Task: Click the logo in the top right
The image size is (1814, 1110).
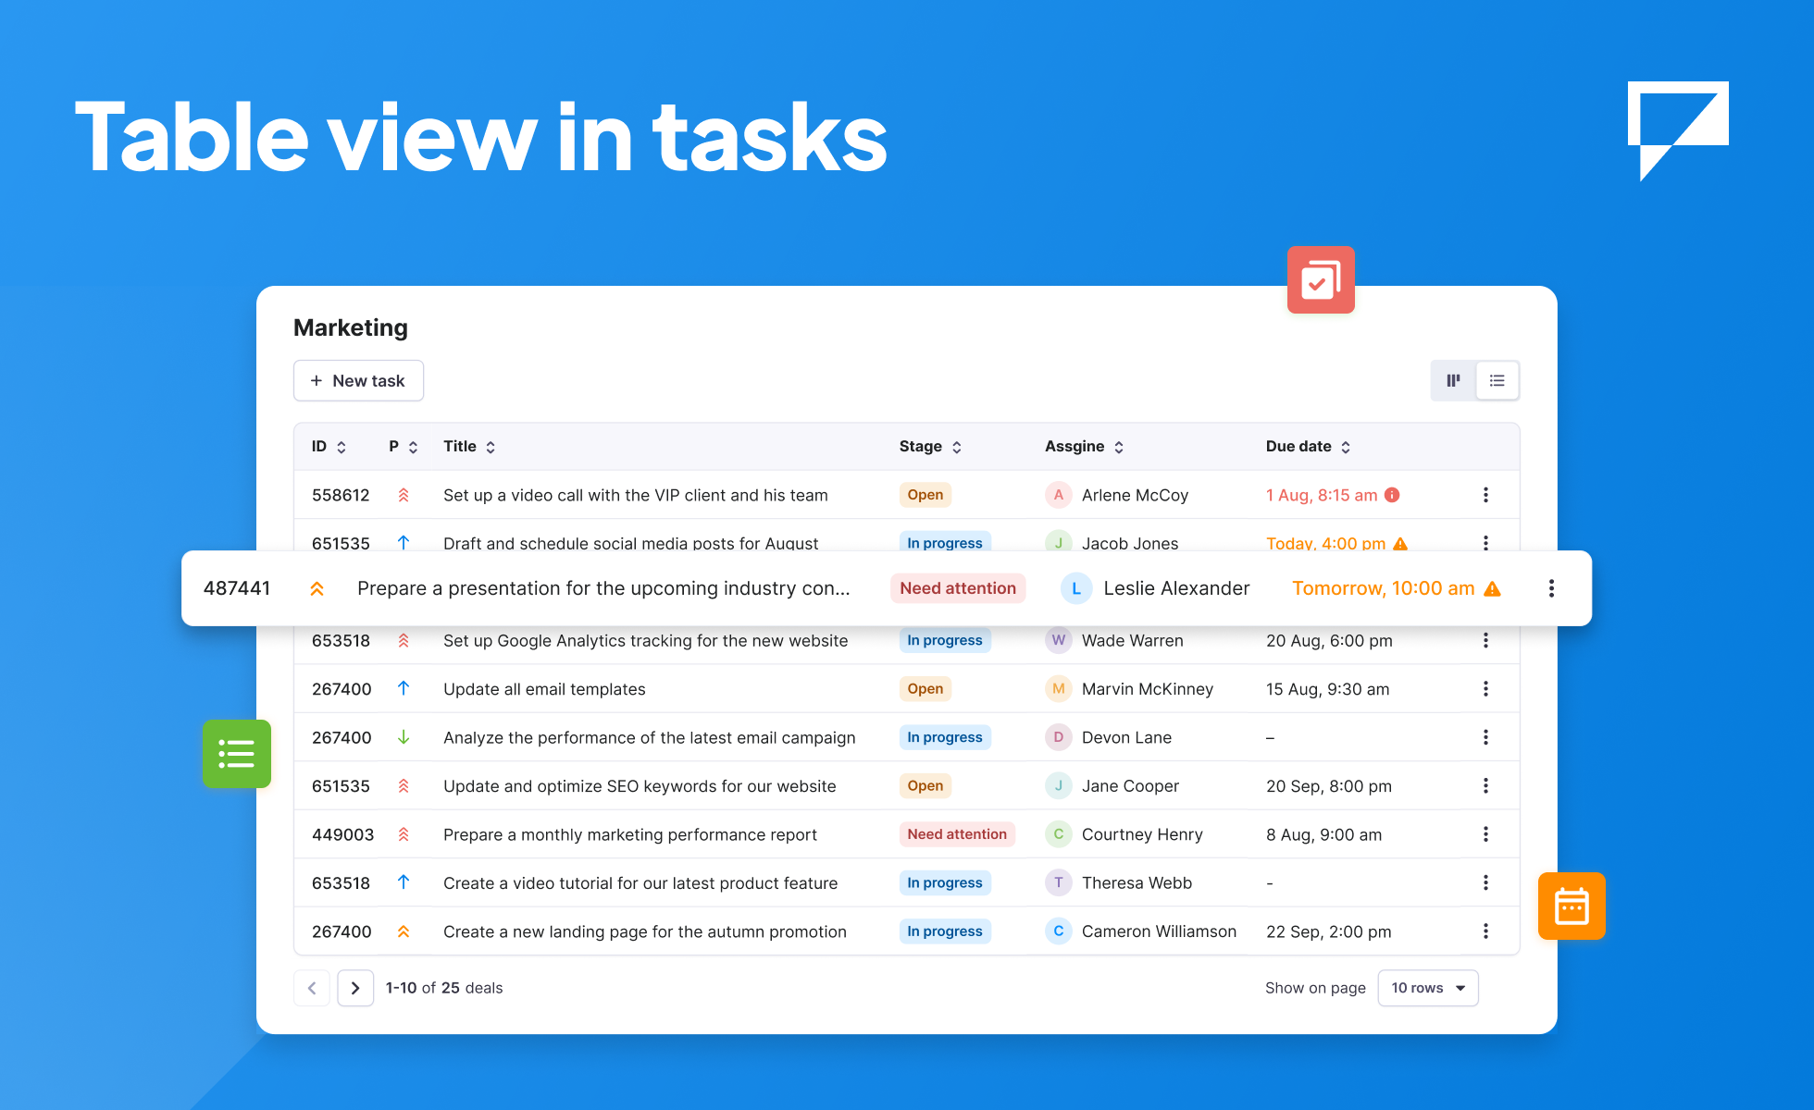Action: [x=1678, y=130]
